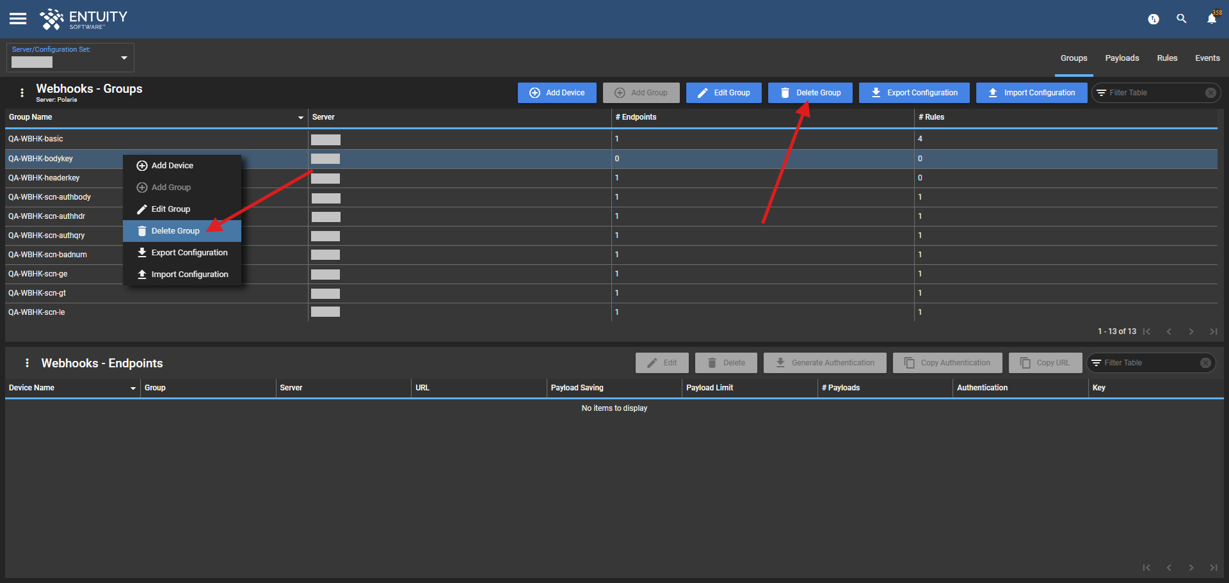Open Group Name column sort arrow
This screenshot has height=583, width=1229.
click(301, 118)
